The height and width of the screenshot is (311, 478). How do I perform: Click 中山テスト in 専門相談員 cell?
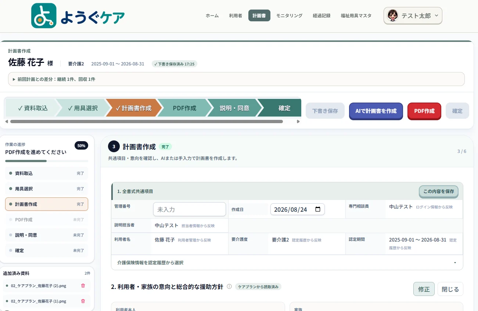point(401,207)
